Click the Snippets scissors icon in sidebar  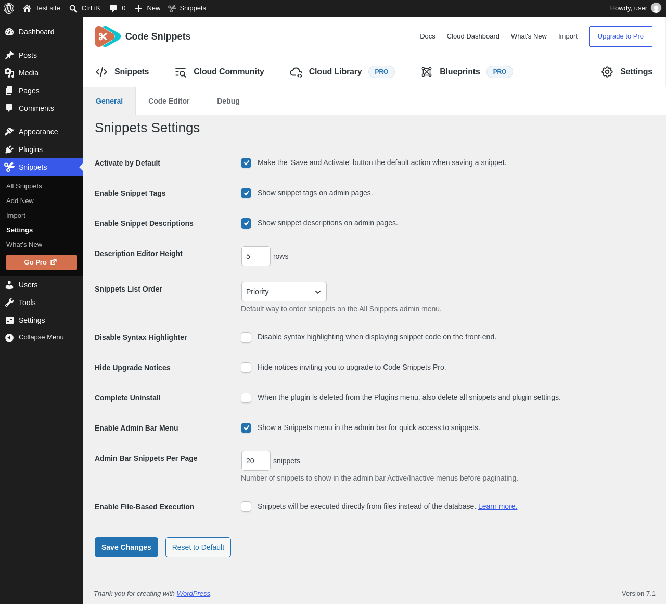point(9,167)
